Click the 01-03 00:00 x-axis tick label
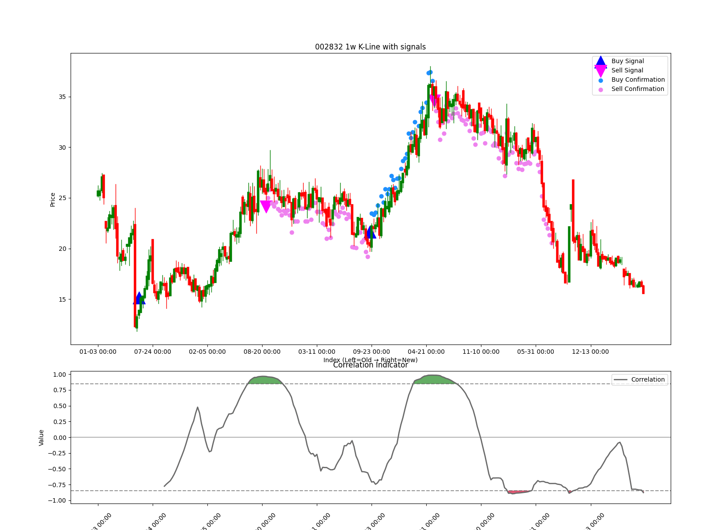The image size is (706, 530). click(98, 352)
